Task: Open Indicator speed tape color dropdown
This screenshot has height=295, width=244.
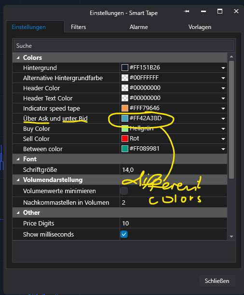Action: click(x=223, y=109)
